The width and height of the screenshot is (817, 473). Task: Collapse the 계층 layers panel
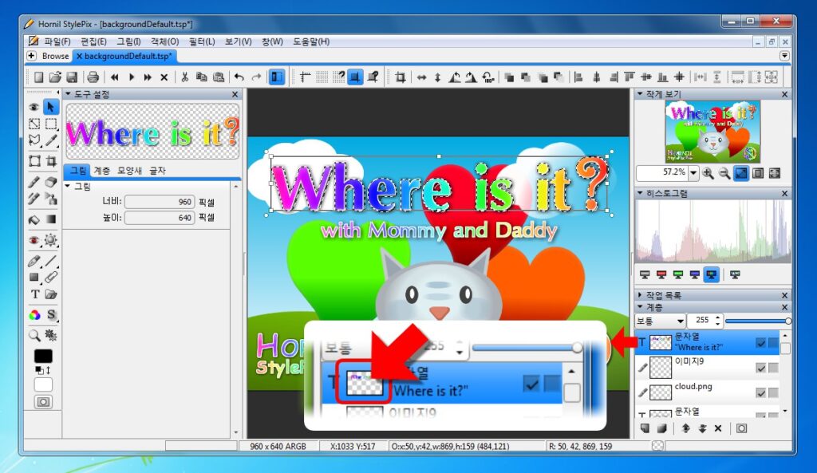point(641,307)
